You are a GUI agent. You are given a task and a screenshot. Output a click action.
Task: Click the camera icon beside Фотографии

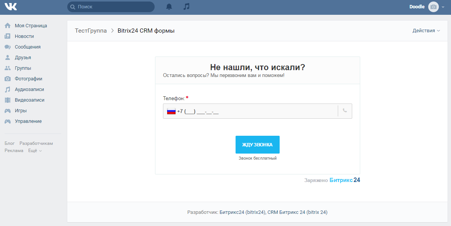point(8,79)
